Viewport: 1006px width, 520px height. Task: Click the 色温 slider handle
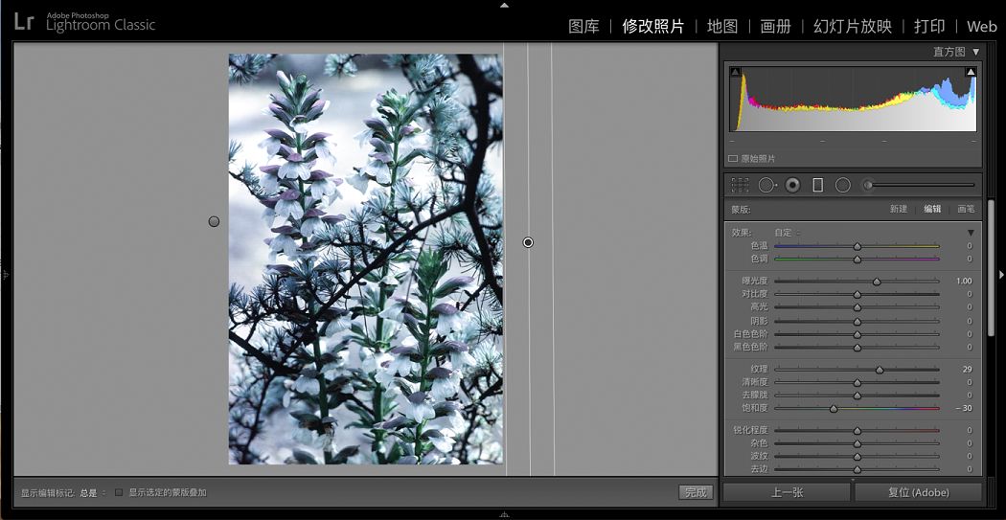click(x=857, y=246)
